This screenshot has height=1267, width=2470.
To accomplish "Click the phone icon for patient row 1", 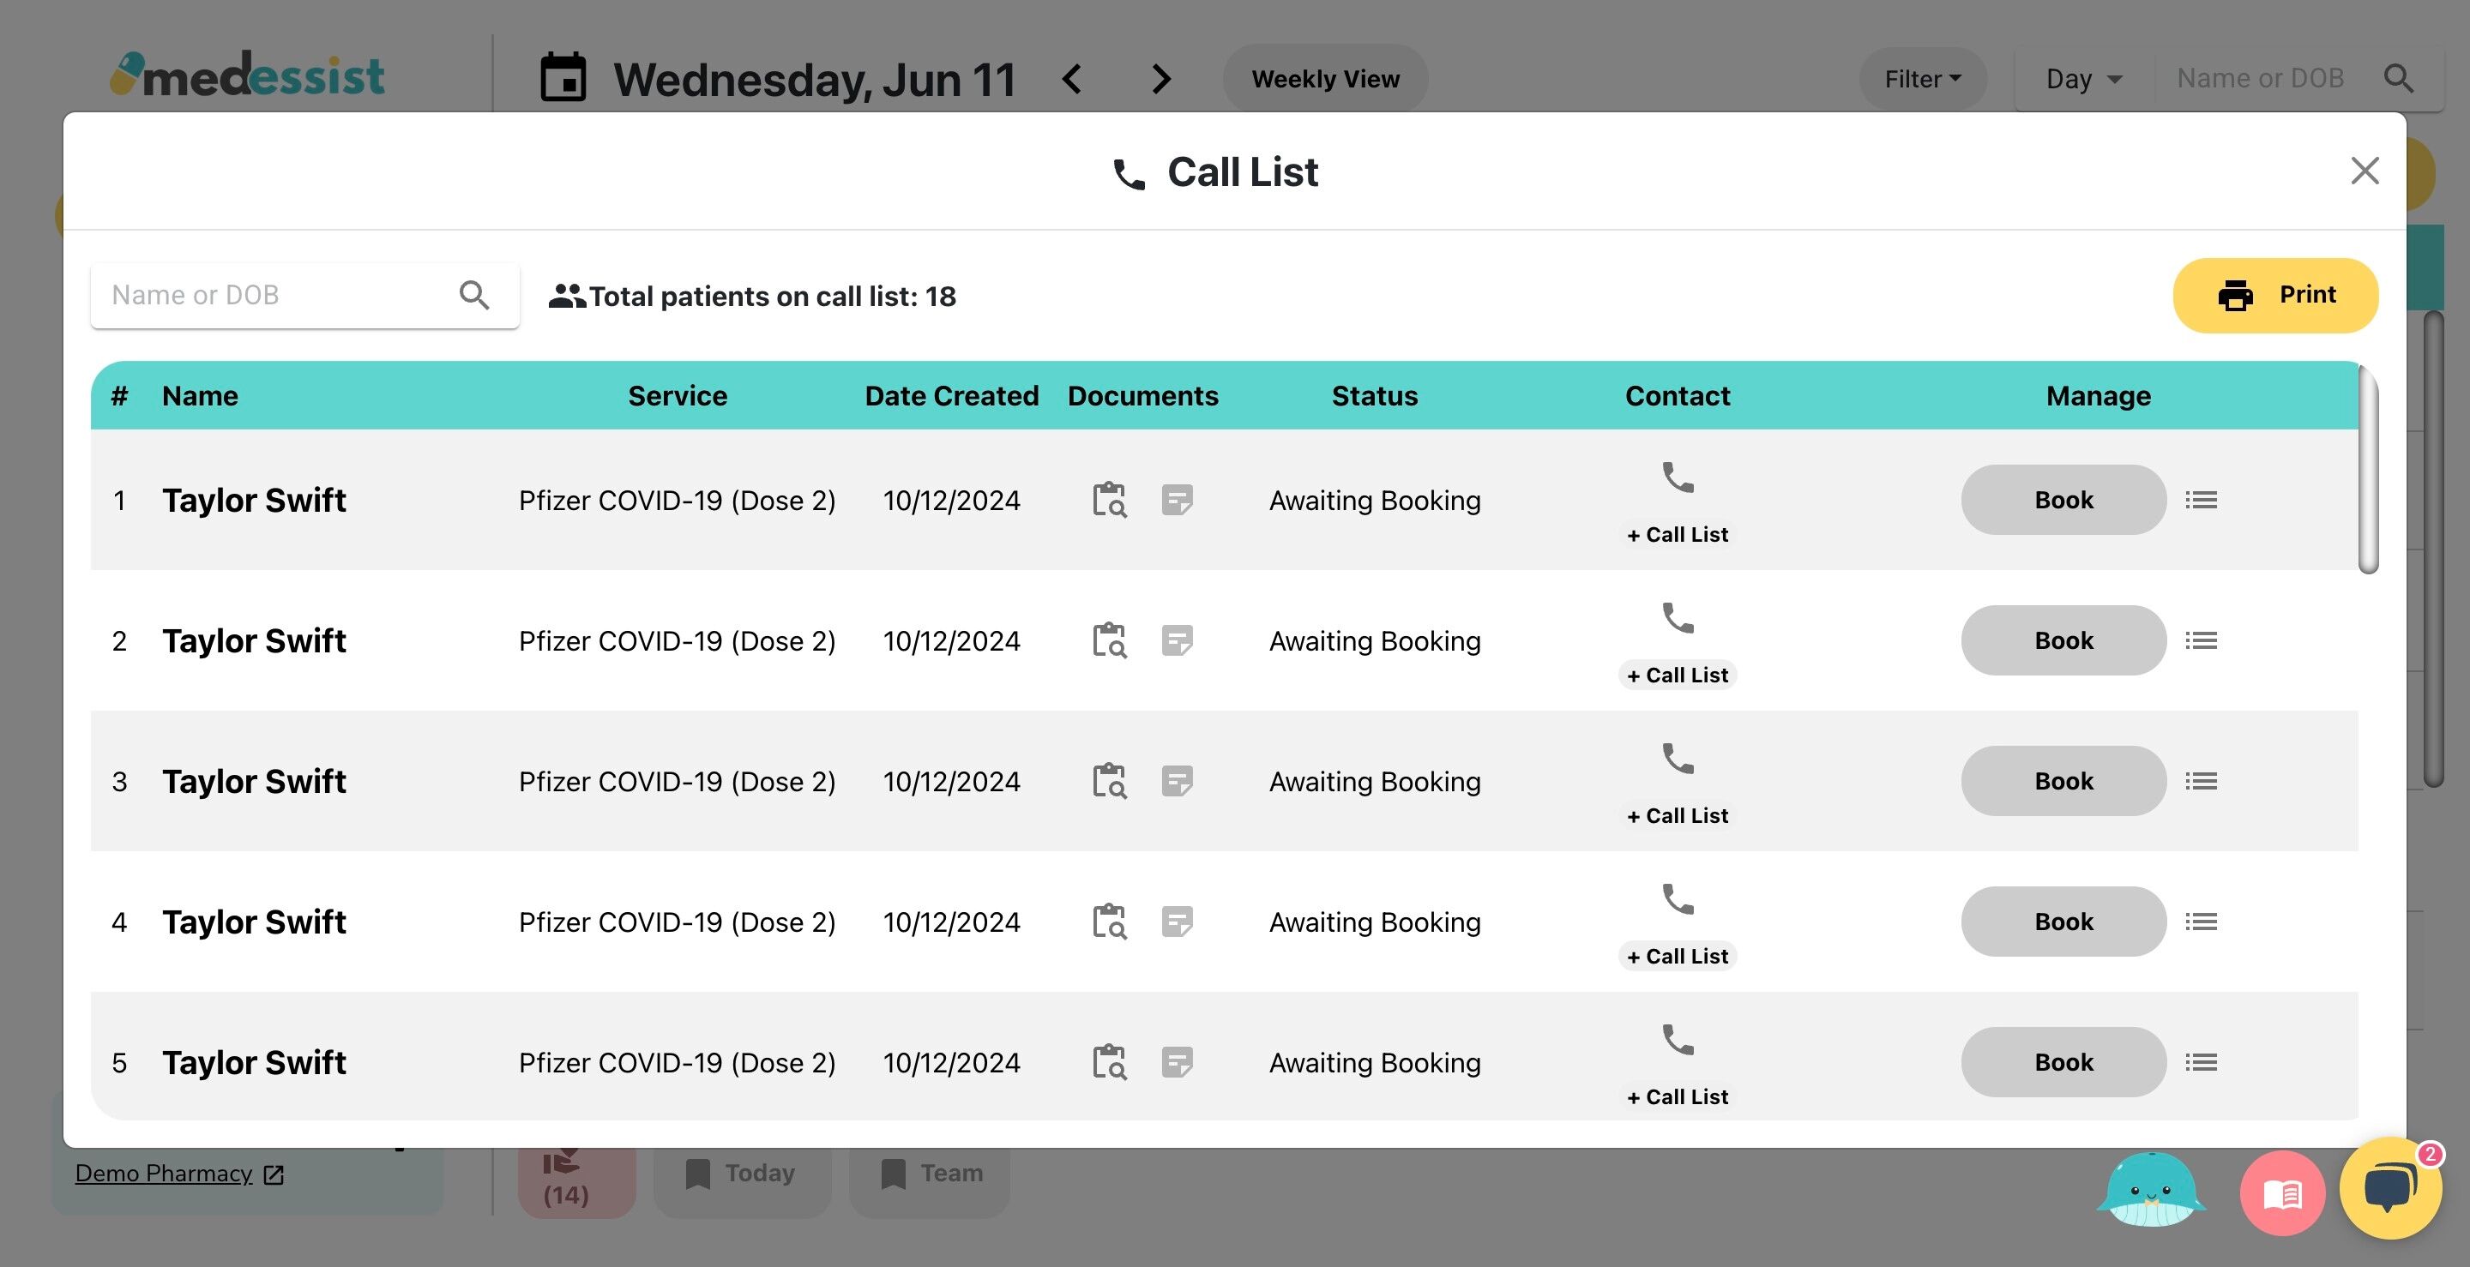I will 1677,477.
